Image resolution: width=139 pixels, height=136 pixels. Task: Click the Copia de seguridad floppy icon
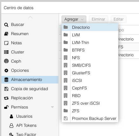pos(6,89)
